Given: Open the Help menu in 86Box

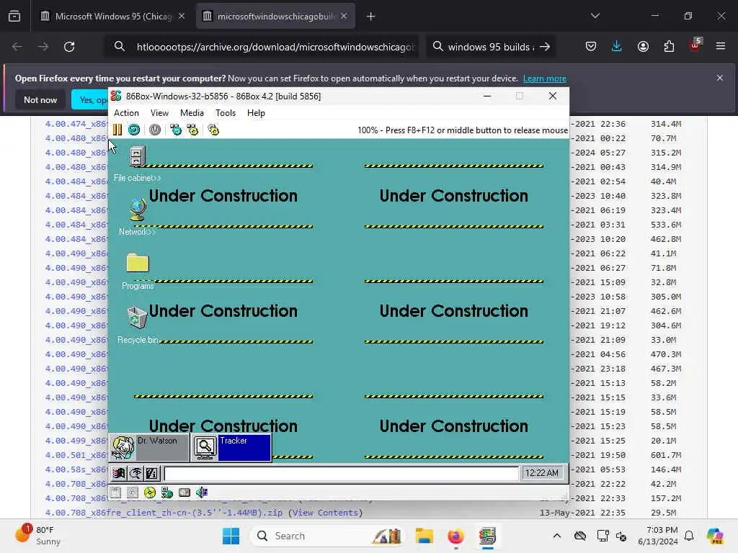Looking at the screenshot, I should [256, 113].
